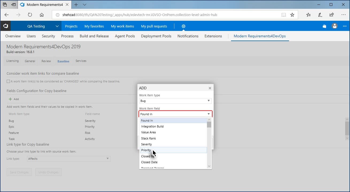Select Closed Date option

(x=173, y=162)
